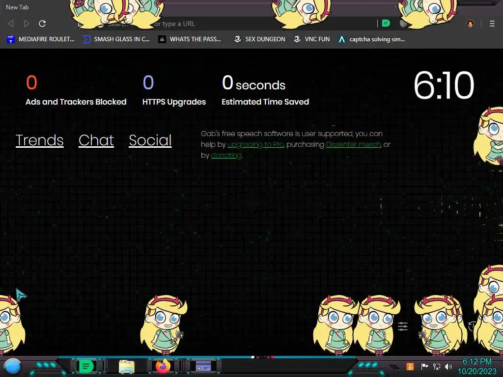The height and width of the screenshot is (377, 503).
Task: Click the browser back arrow
Action: (11, 24)
